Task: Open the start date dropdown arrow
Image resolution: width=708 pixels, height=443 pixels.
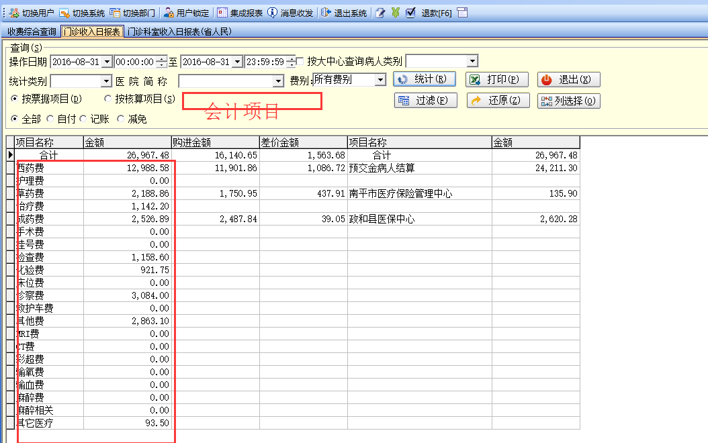Action: pyautogui.click(x=107, y=62)
